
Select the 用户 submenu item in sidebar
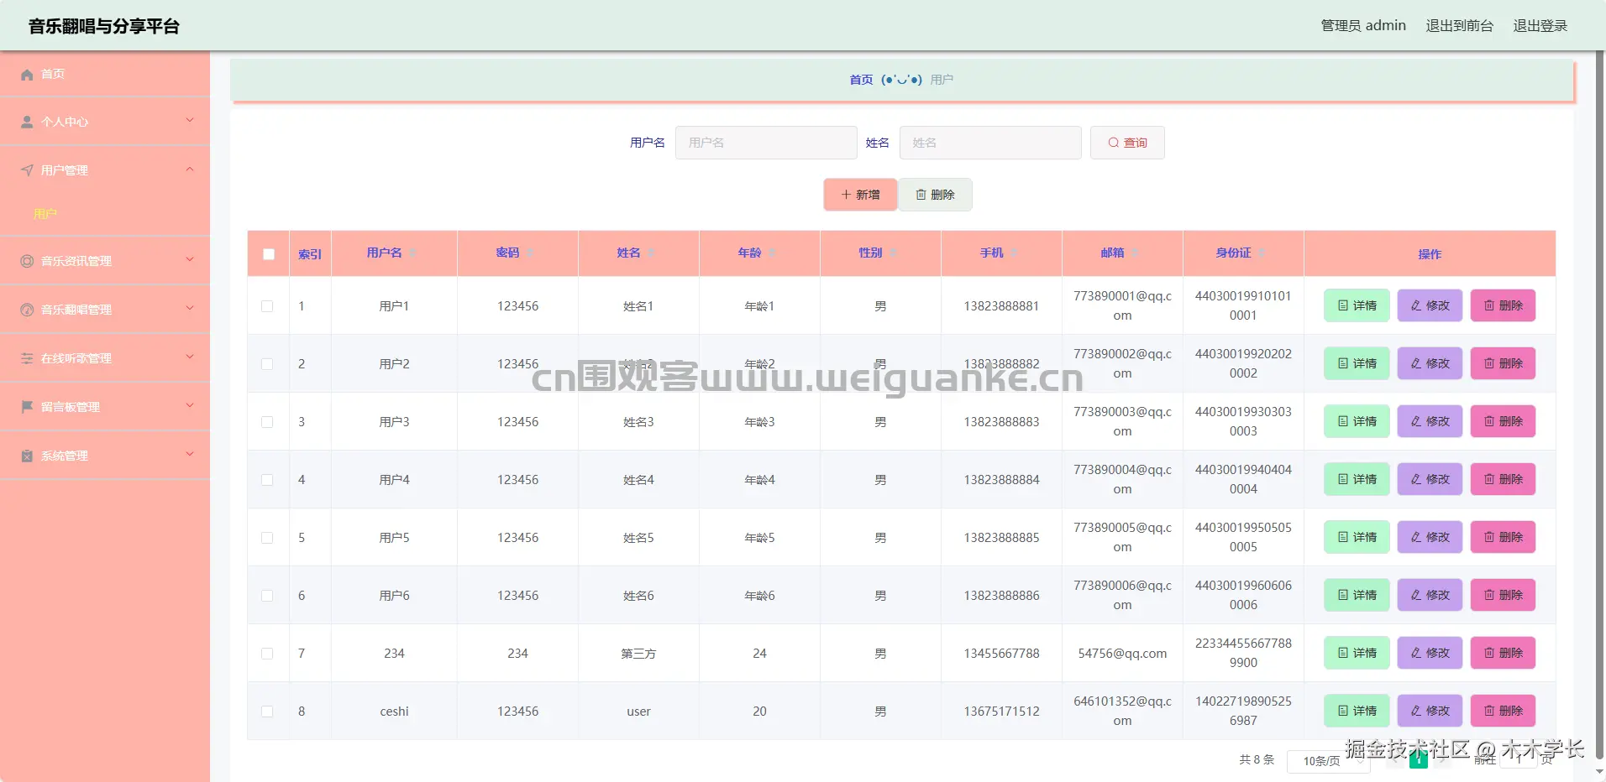45,214
